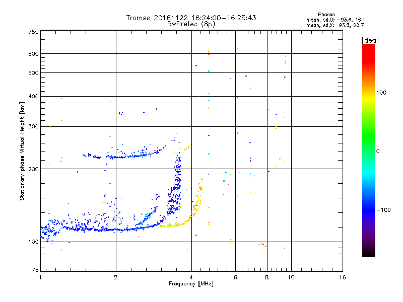Click the y-axis tick label '300'
The image size is (403, 302).
[x=33, y=126]
